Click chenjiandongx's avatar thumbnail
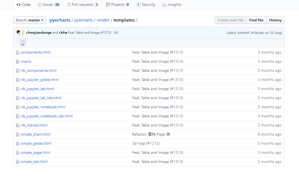The image size is (299, 177). [19, 33]
